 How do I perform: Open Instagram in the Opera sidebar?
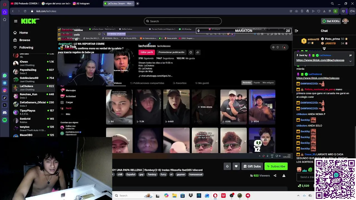coord(4,90)
